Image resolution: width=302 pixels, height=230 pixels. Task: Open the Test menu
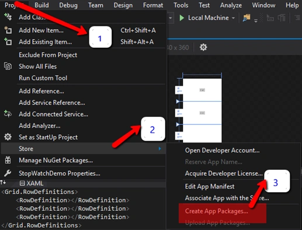(204, 5)
